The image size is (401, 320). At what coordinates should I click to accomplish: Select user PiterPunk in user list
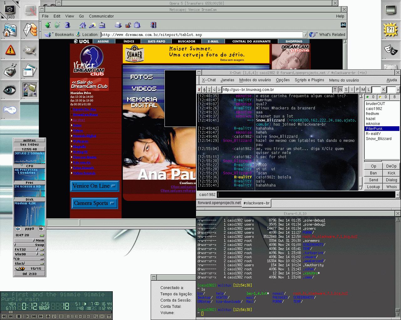(x=382, y=129)
